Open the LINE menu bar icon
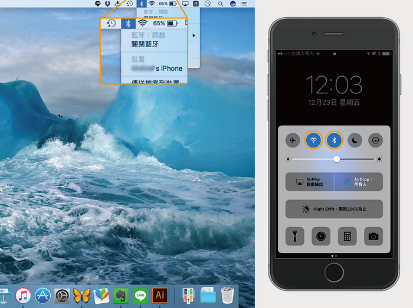 point(98,4)
